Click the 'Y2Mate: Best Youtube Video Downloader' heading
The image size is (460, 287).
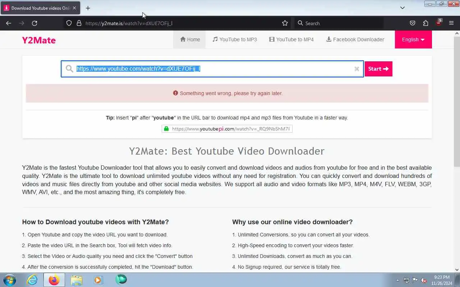227,151
